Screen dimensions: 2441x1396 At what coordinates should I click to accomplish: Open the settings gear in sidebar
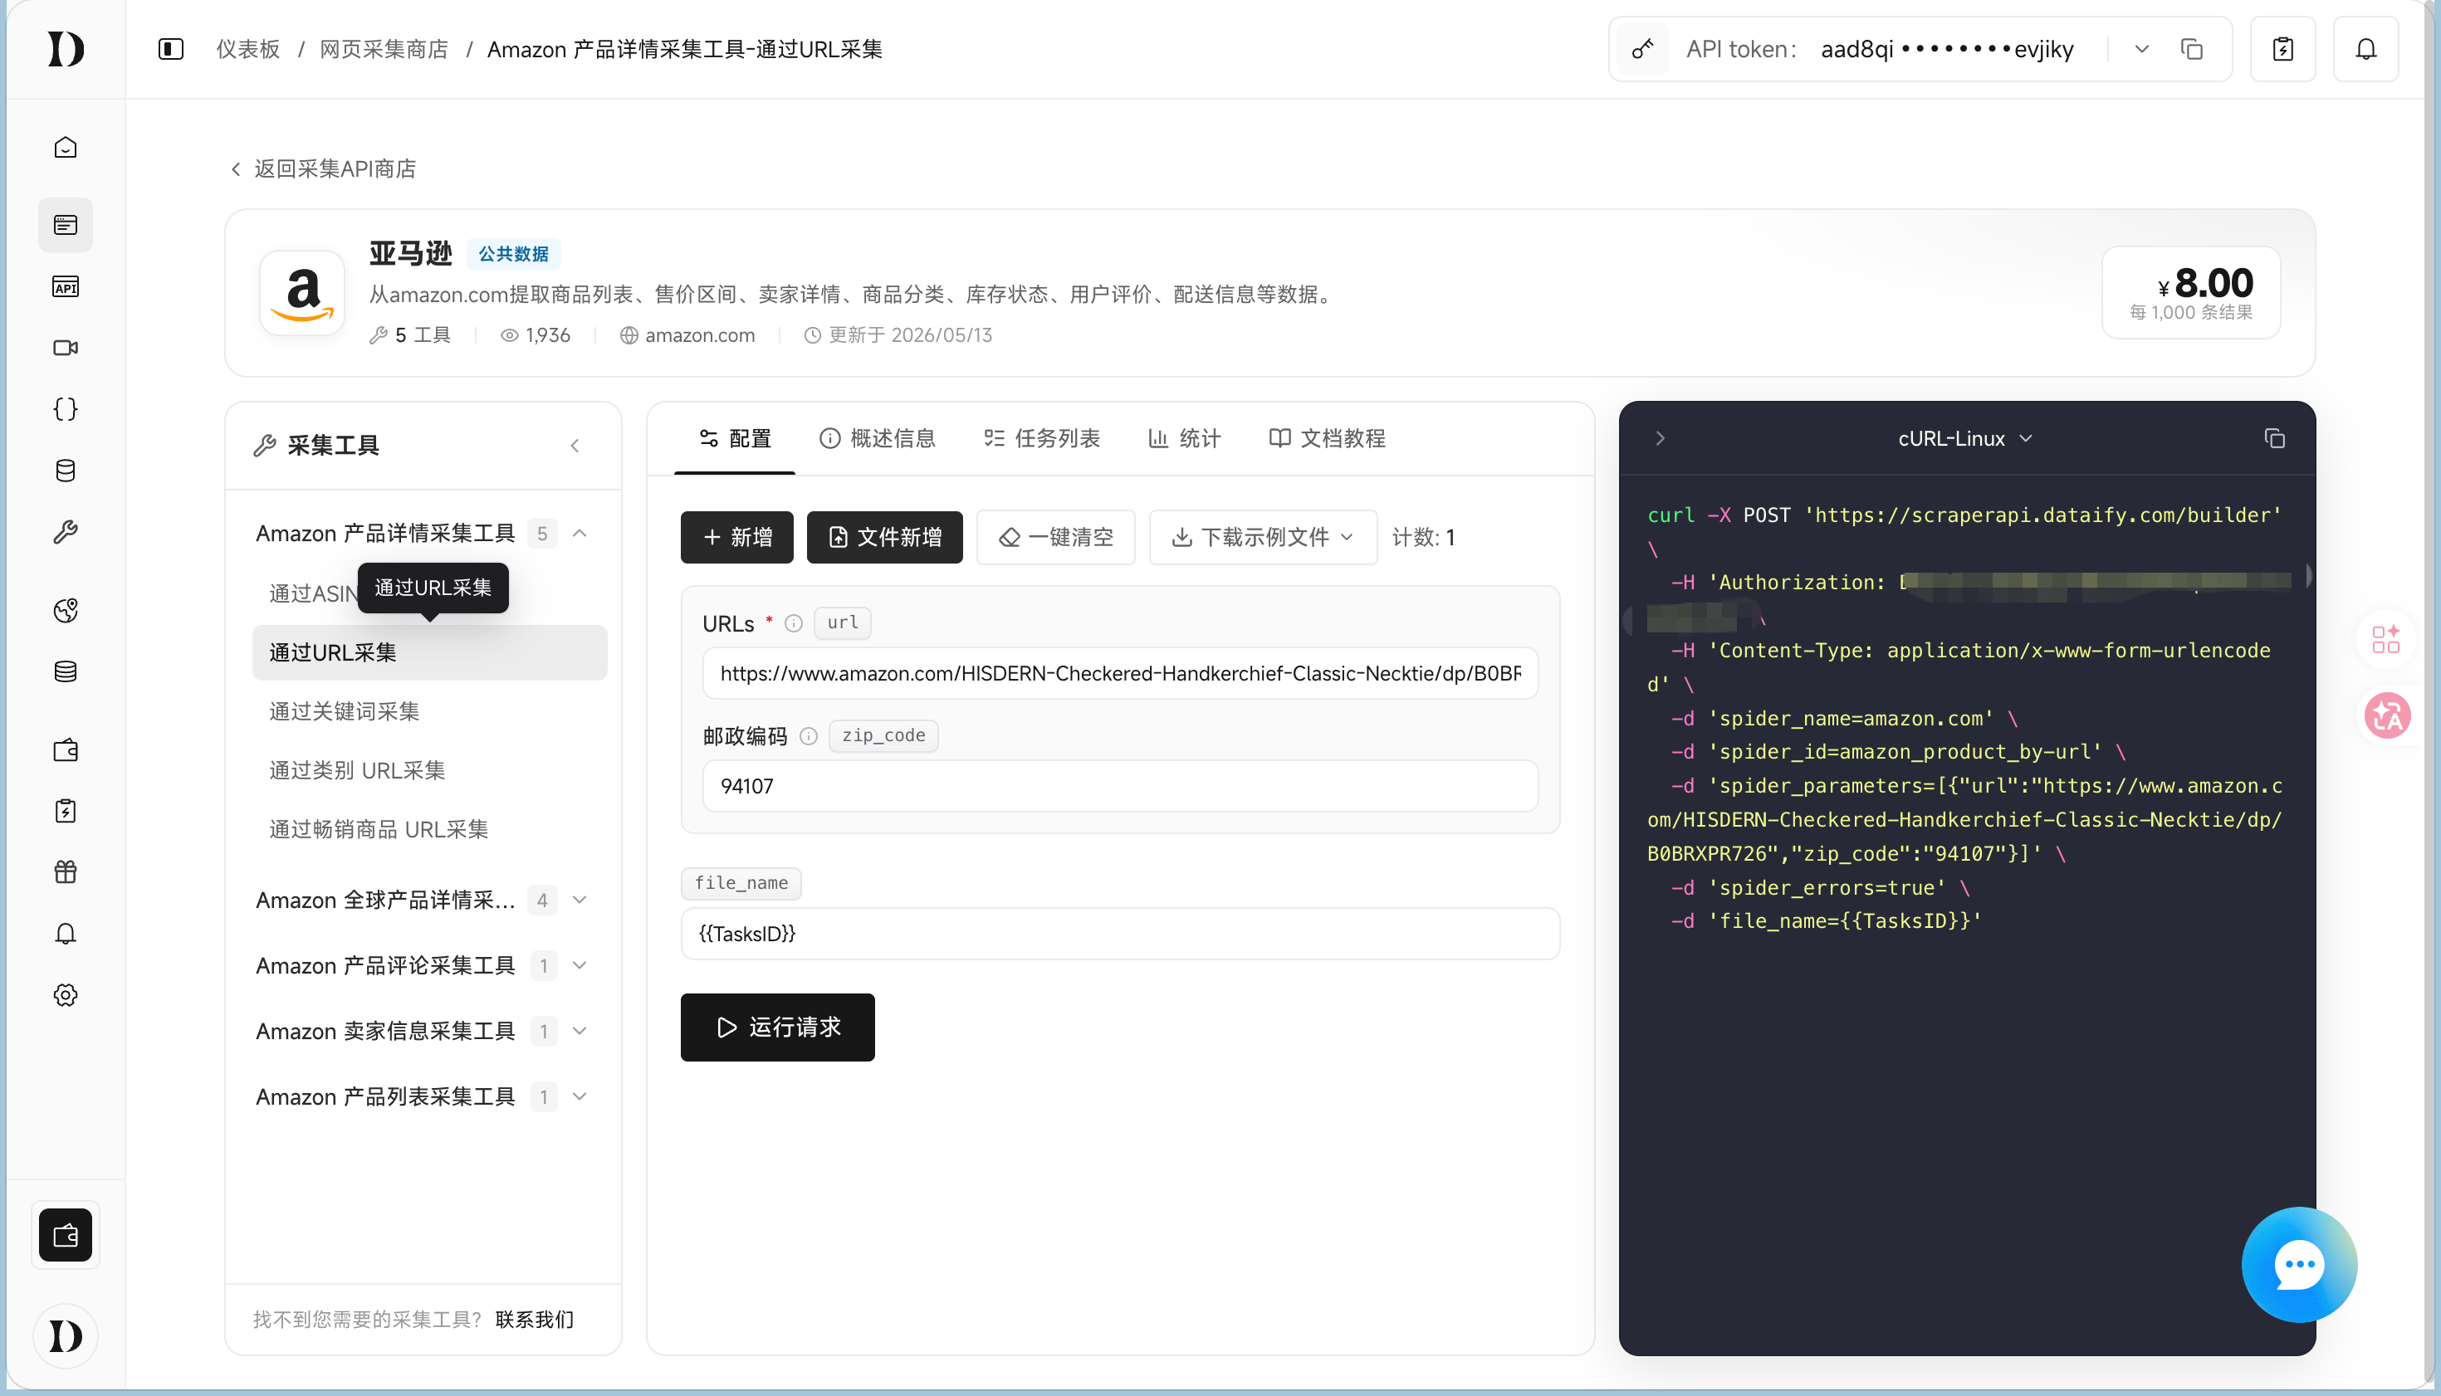coord(66,995)
